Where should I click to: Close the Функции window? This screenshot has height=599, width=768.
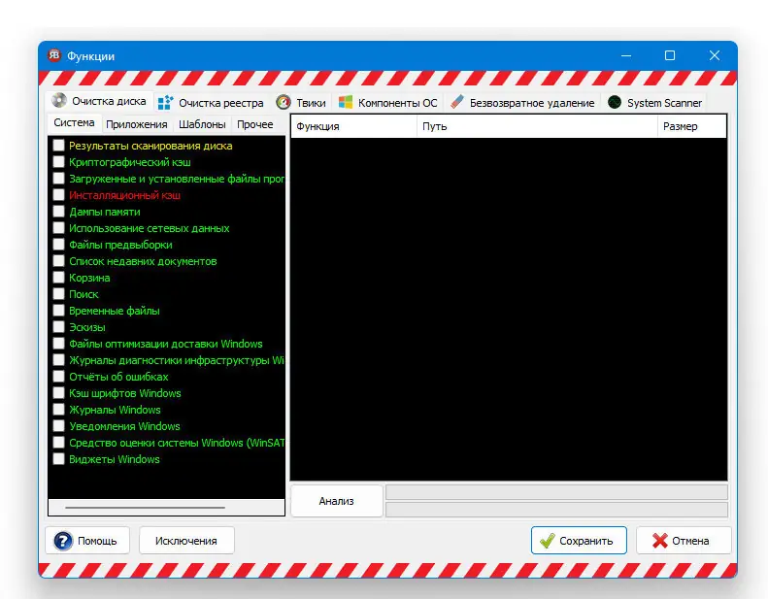715,56
